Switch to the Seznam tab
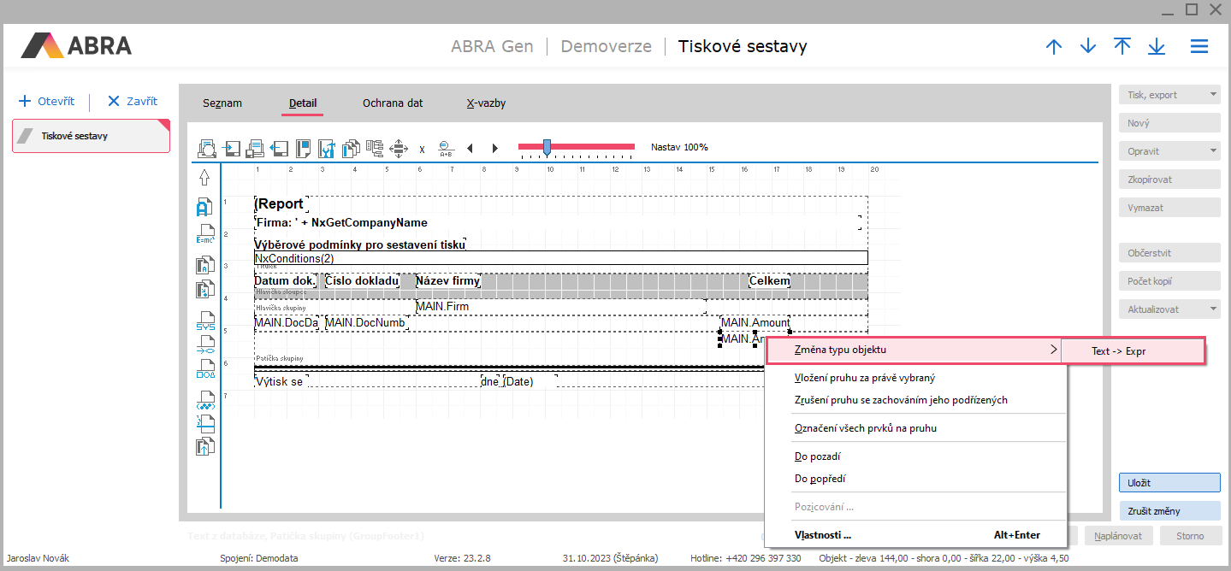 point(222,103)
